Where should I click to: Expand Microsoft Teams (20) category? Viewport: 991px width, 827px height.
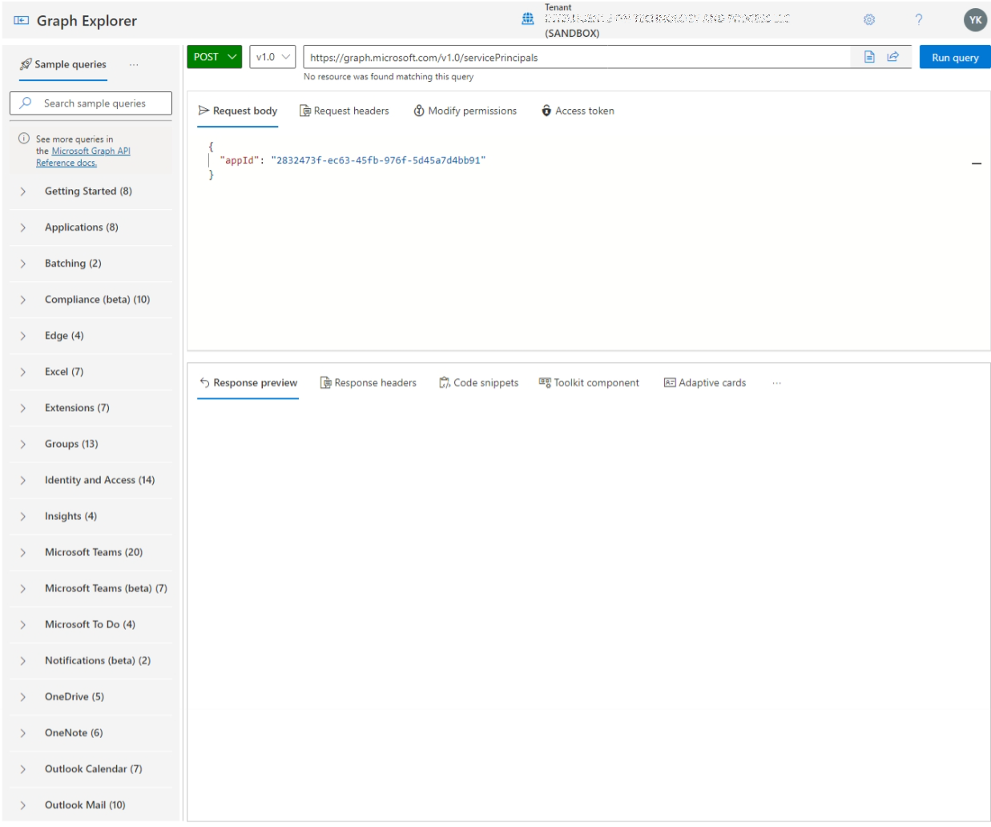(x=91, y=552)
